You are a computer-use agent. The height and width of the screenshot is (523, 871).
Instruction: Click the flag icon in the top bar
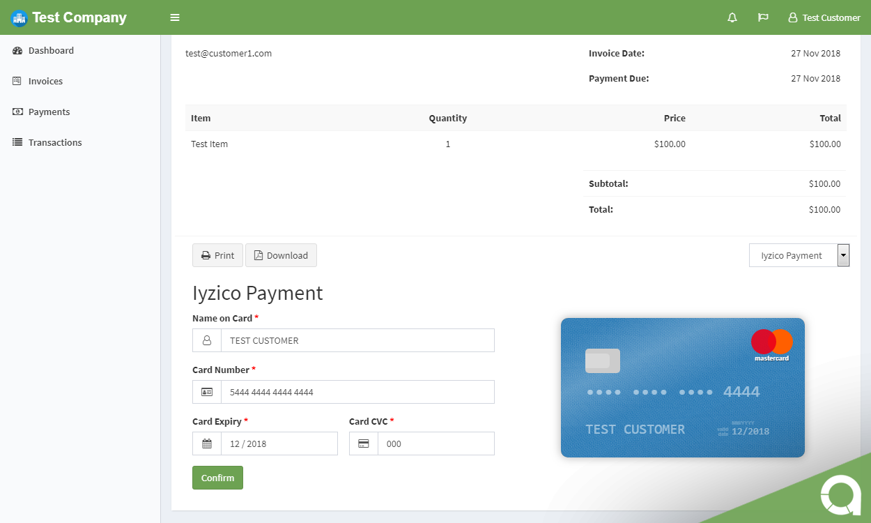763,17
